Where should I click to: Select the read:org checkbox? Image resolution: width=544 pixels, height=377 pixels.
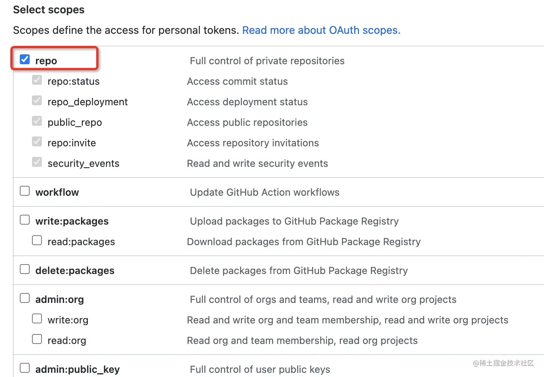coord(37,339)
